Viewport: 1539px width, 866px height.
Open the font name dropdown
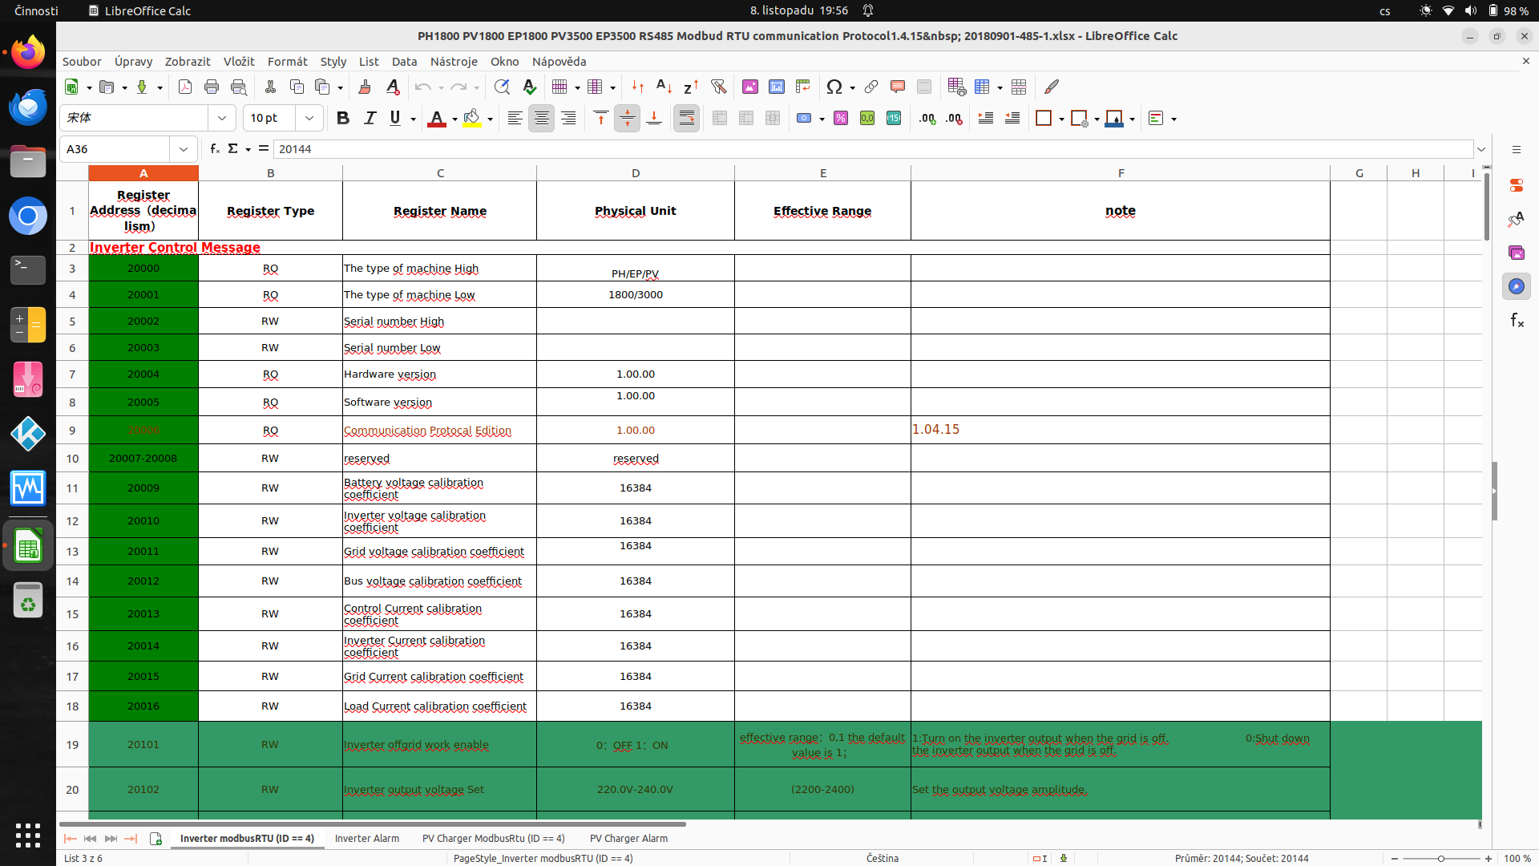pyautogui.click(x=222, y=118)
